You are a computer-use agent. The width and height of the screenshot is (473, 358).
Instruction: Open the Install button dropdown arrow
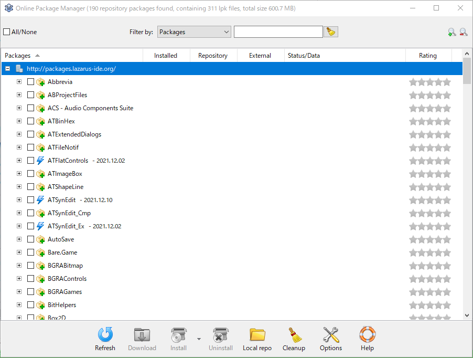[199, 339]
